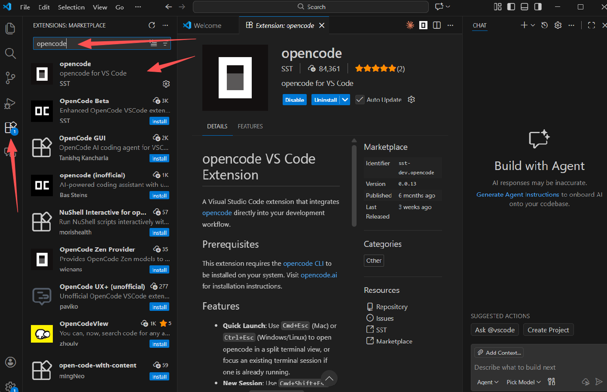Open the Selection menu
Image resolution: width=607 pixels, height=392 pixels.
(71, 7)
